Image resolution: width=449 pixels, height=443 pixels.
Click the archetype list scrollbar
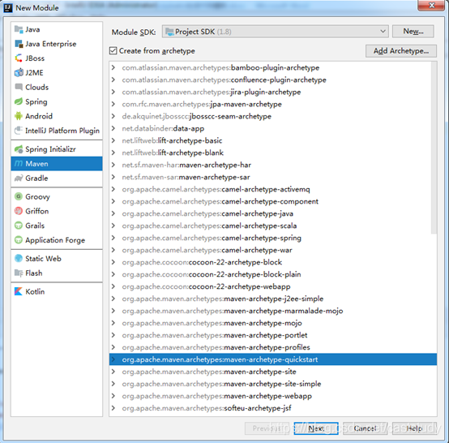pyautogui.click(x=434, y=148)
